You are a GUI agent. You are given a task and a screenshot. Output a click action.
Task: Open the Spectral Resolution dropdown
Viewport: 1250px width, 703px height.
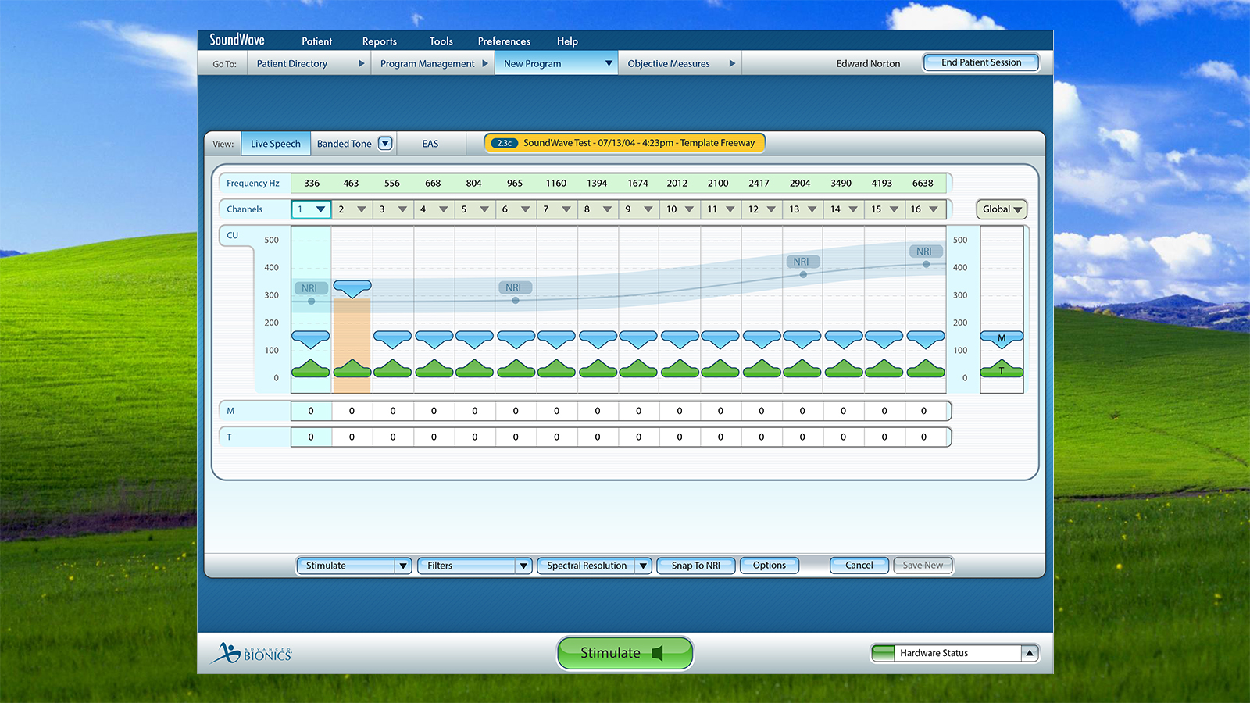(595, 566)
